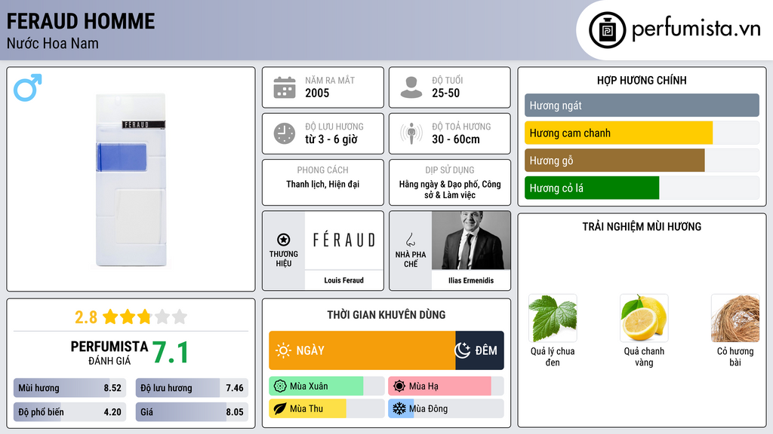
Task: Click the nose icon above Nhà pha chế
Action: point(410,240)
